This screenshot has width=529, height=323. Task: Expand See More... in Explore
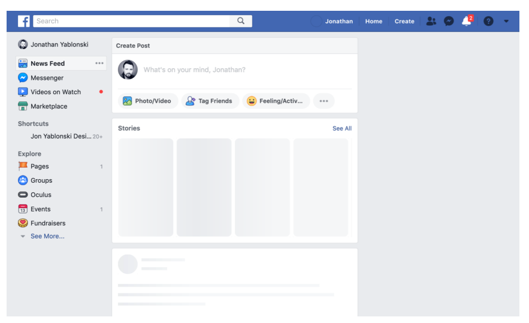pyautogui.click(x=47, y=236)
